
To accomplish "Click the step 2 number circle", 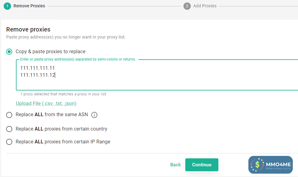I will pos(187,6).
